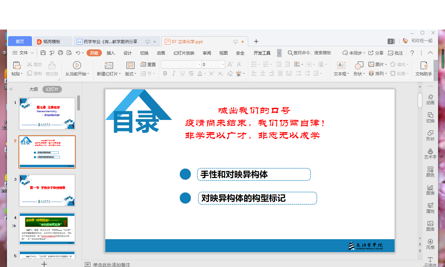
Task: Switch to the 插入 ribbon tab
Action: 111,53
